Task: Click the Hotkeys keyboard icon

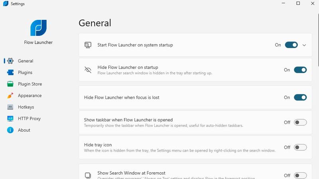Action: pos(10,107)
